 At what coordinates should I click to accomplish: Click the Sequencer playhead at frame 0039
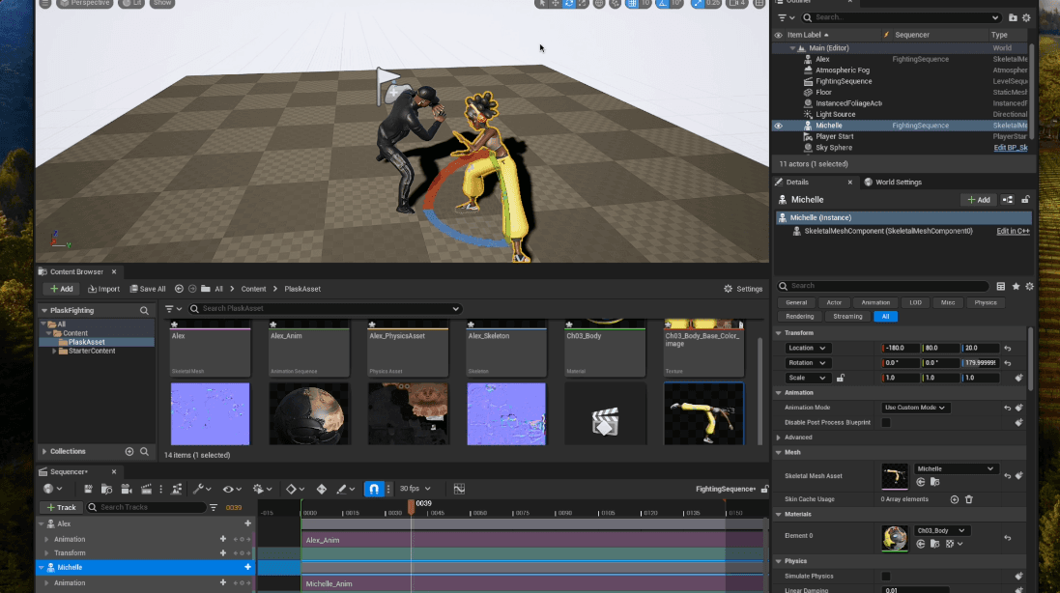[412, 503]
